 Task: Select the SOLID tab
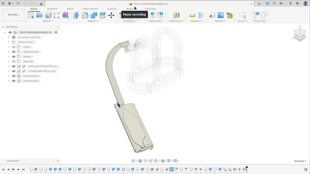[x=34, y=9]
